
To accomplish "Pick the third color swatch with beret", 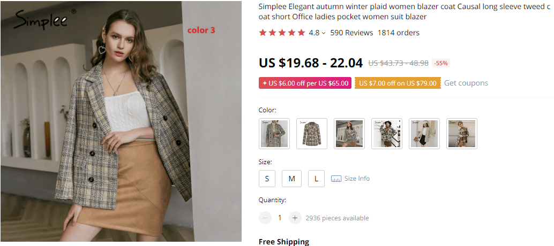I will (349, 134).
